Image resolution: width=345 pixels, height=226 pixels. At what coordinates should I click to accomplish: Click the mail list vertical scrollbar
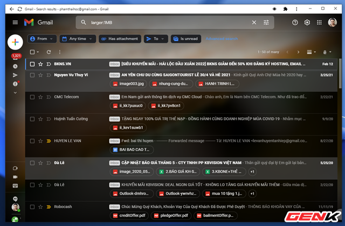coord(340,73)
